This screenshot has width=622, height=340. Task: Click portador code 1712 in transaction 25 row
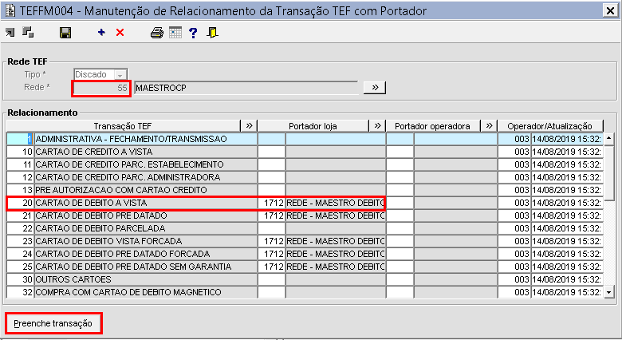click(x=271, y=267)
